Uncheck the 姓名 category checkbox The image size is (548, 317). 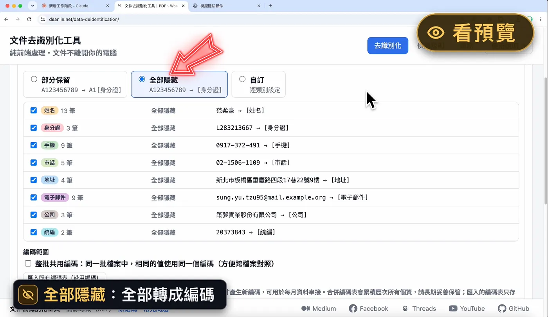pos(34,111)
